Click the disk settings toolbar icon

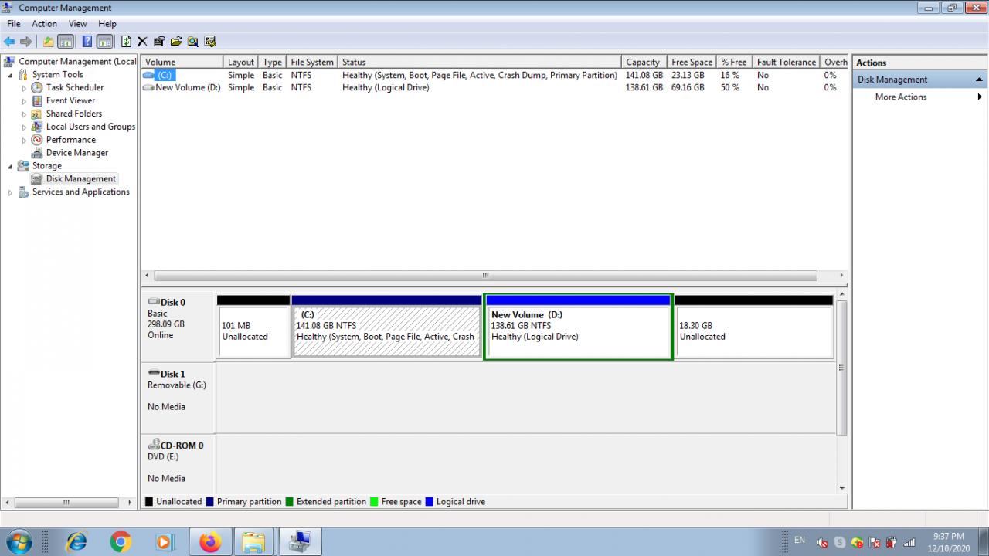pyautogui.click(x=209, y=42)
